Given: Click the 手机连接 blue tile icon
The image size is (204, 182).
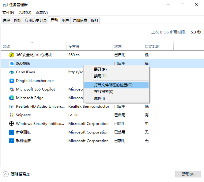Looking at the screenshot, I should pos(12,141).
